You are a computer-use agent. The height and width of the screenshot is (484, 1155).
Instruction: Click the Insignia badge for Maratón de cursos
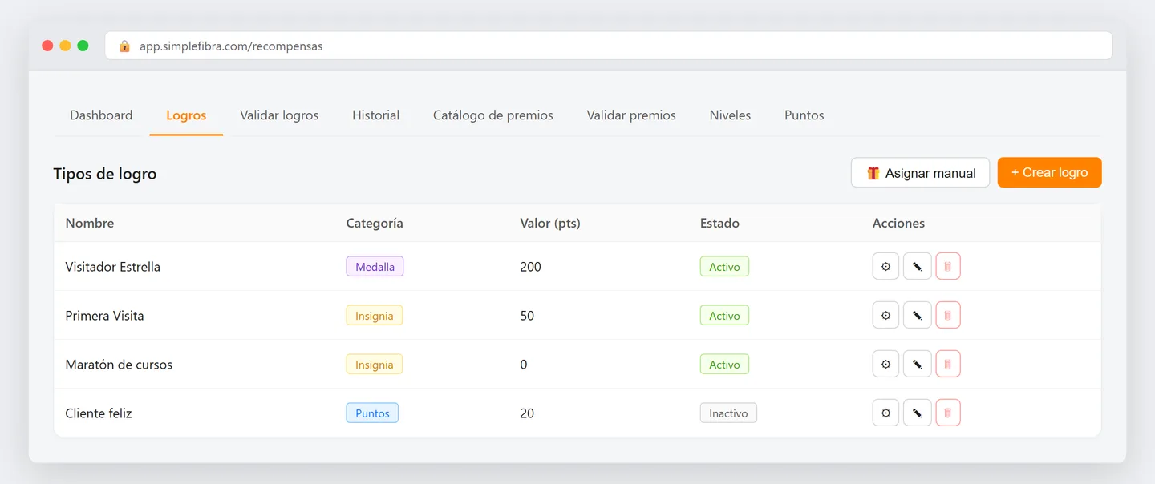point(375,364)
